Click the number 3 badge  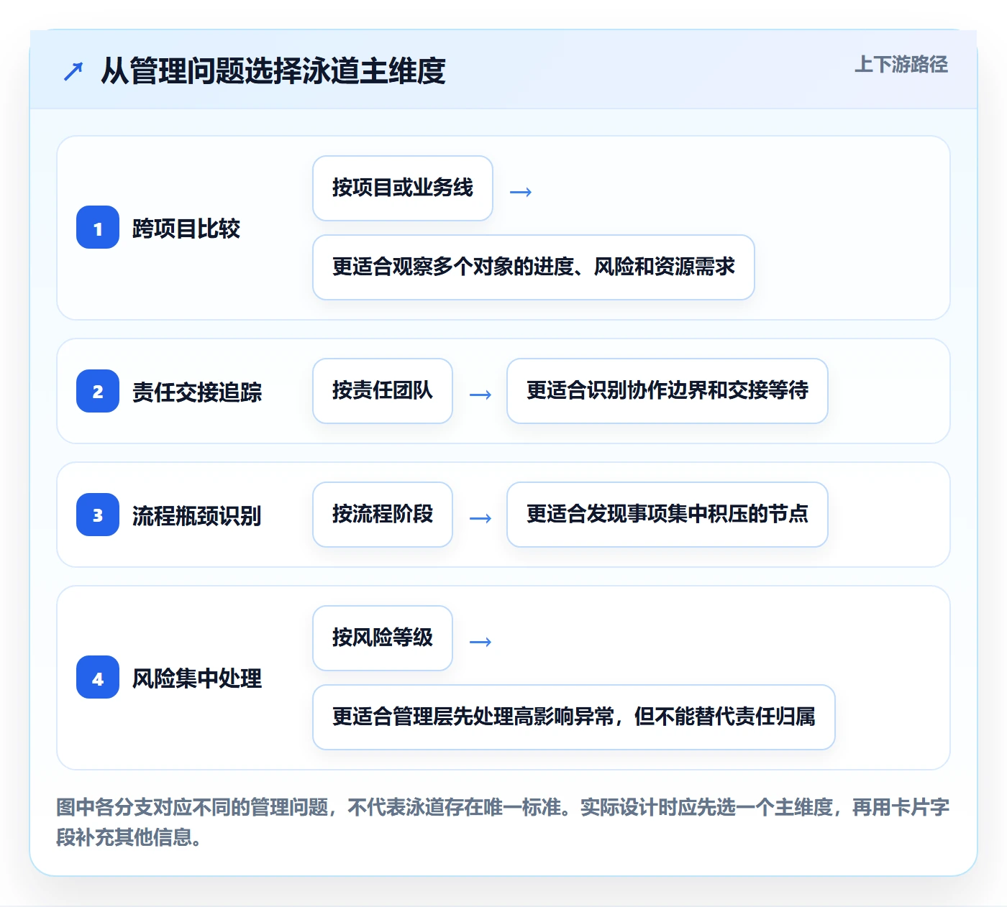[x=98, y=515]
